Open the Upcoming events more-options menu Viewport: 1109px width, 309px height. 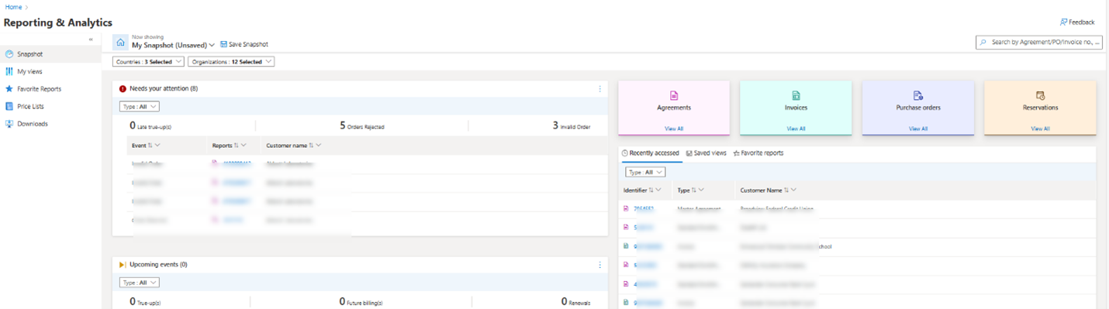(x=599, y=265)
